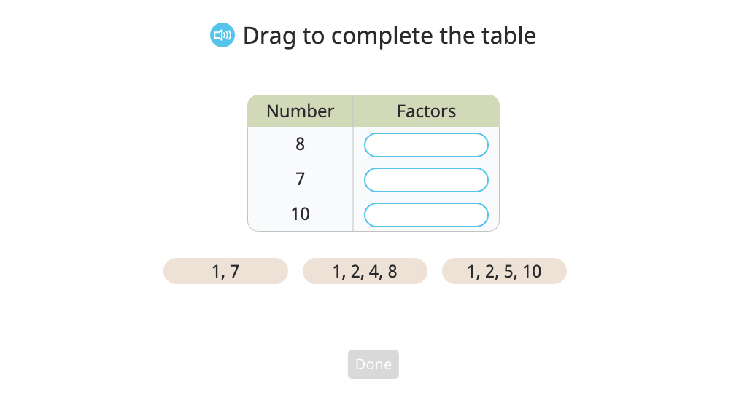Click the grayed-out Done button

coord(373,364)
